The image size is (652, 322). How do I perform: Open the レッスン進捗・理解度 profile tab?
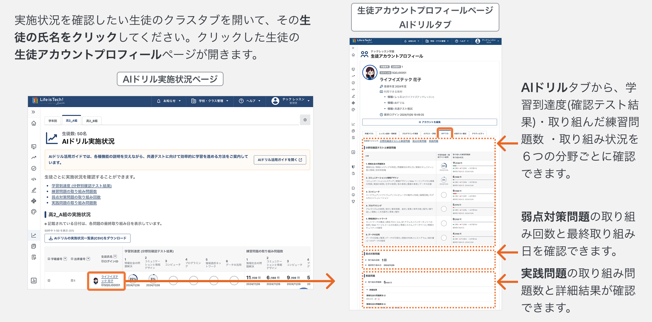(x=388, y=133)
